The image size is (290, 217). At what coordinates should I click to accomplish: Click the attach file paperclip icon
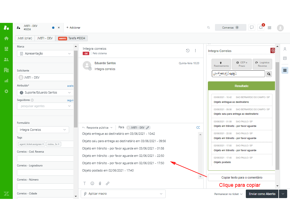pyautogui.click(x=100, y=183)
